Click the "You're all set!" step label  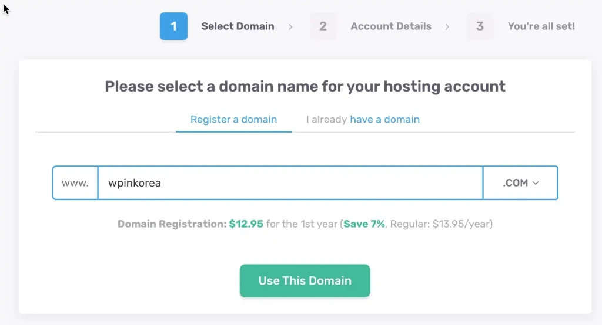click(541, 26)
